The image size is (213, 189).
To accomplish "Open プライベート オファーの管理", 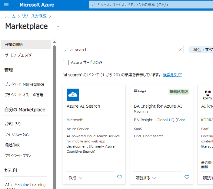I will coord(24,95).
